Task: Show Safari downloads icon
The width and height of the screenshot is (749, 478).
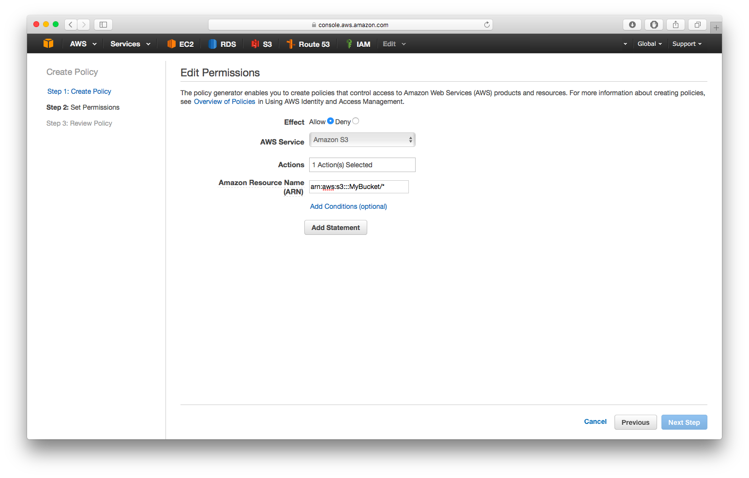Action: click(632, 25)
